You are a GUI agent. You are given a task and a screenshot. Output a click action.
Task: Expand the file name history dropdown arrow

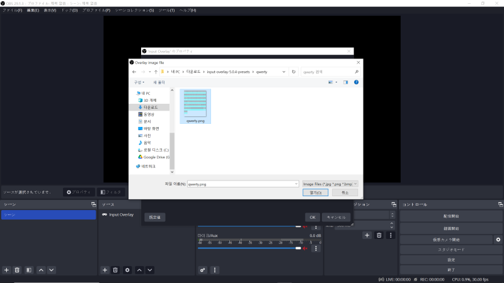[x=295, y=184]
